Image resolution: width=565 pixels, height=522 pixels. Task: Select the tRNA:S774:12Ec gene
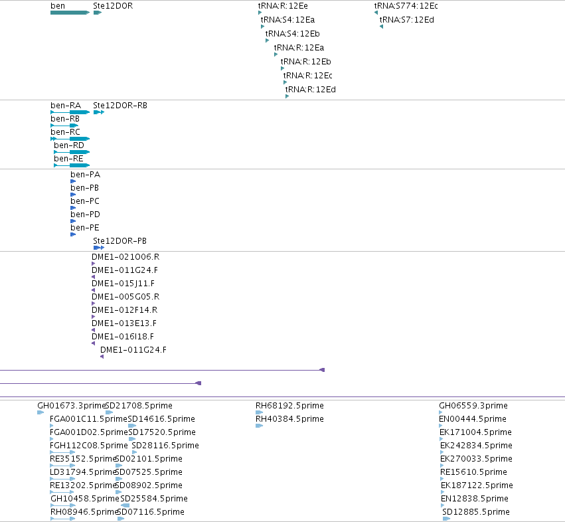[376, 13]
